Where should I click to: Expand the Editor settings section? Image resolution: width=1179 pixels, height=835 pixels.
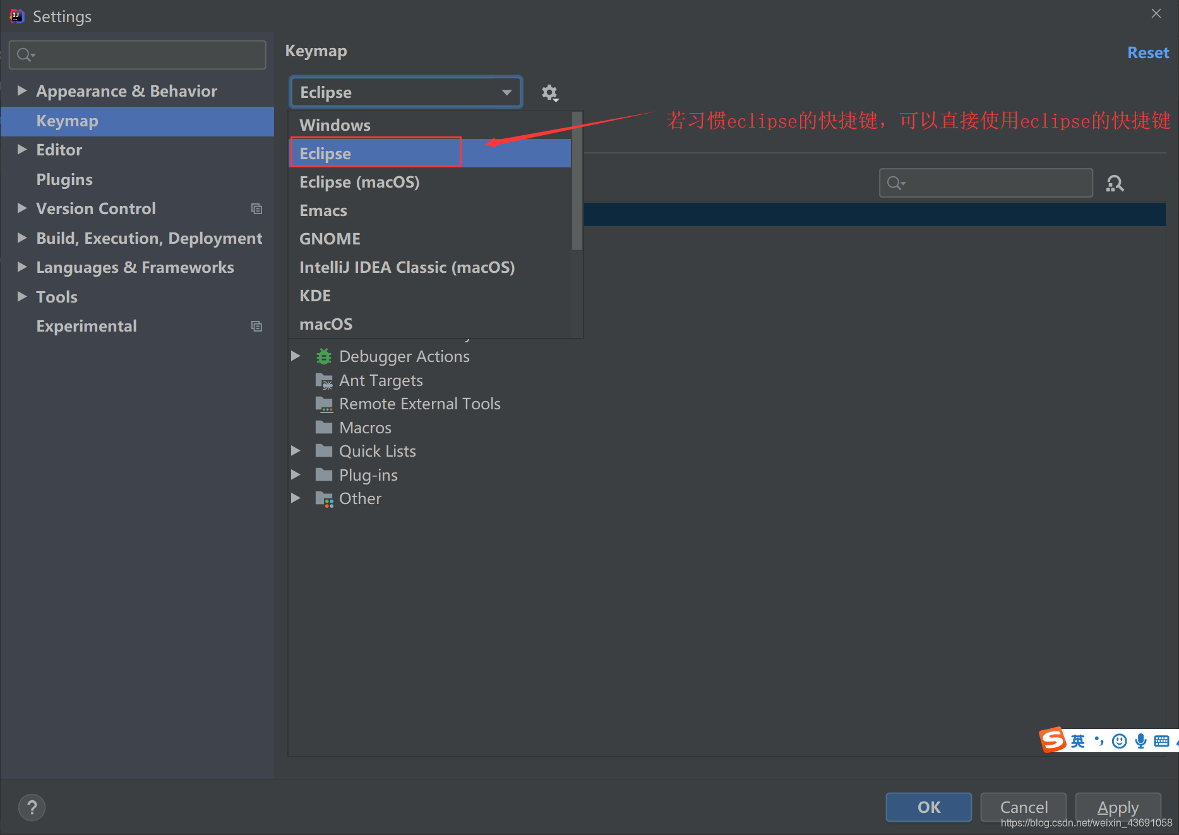22,150
